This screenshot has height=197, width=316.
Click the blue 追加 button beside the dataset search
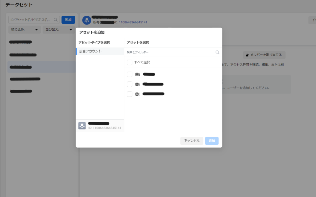[x=68, y=20]
